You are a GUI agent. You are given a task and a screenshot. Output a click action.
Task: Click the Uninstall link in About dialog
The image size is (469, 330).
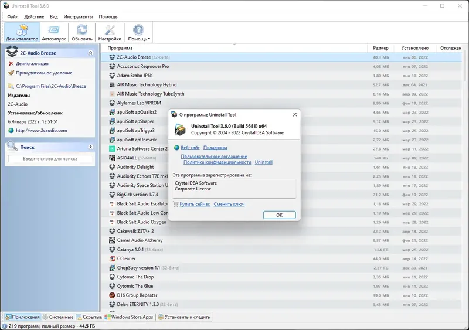[x=263, y=162]
